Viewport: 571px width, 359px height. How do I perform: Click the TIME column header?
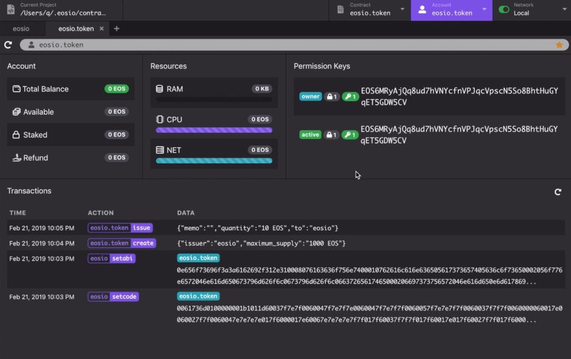[x=17, y=213]
